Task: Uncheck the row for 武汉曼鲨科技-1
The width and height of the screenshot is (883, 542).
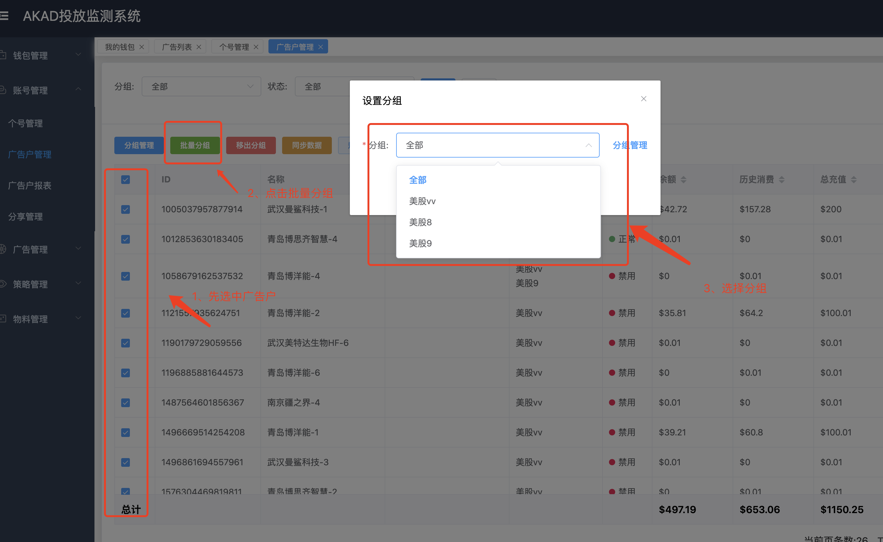Action: pyautogui.click(x=126, y=209)
